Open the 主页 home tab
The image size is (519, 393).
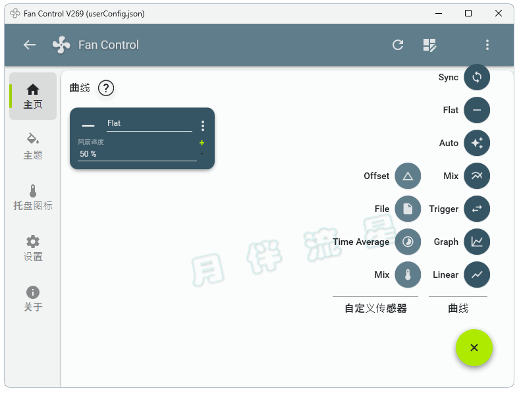coord(33,96)
